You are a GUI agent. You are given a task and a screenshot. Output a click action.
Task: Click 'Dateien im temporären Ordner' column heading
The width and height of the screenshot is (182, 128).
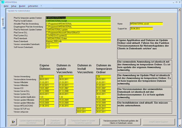(x=104, y=69)
